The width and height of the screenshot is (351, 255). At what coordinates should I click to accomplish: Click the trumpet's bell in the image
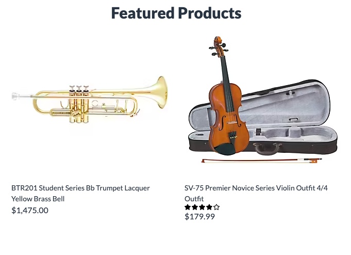click(x=162, y=92)
